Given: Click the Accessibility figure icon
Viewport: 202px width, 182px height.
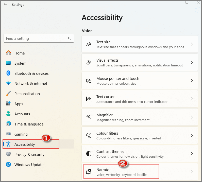Looking at the screenshot, I should 8,144.
